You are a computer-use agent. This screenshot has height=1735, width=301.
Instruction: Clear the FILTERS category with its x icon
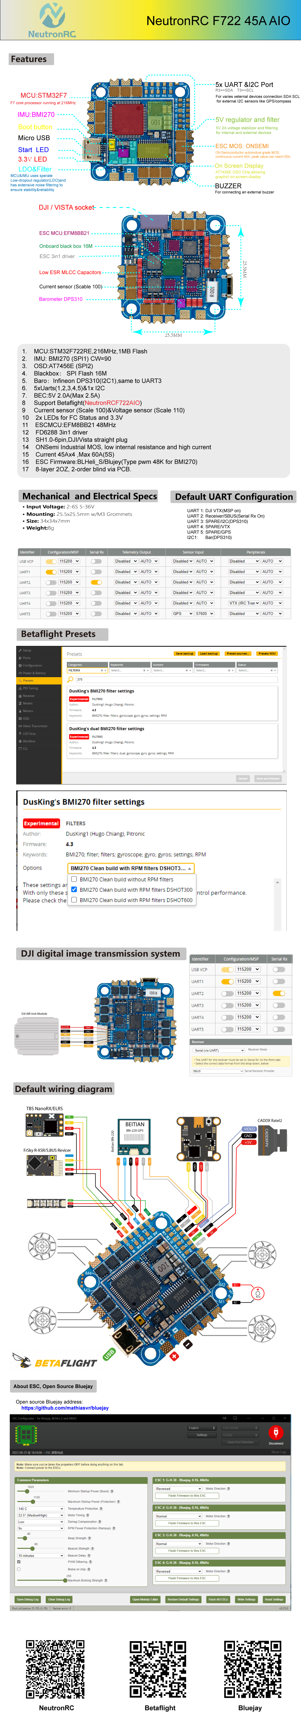[x=102, y=670]
